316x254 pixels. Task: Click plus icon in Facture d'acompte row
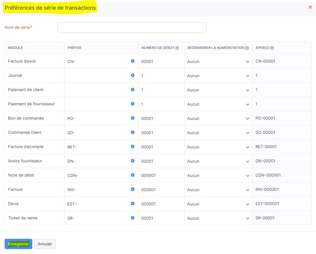pos(133,147)
